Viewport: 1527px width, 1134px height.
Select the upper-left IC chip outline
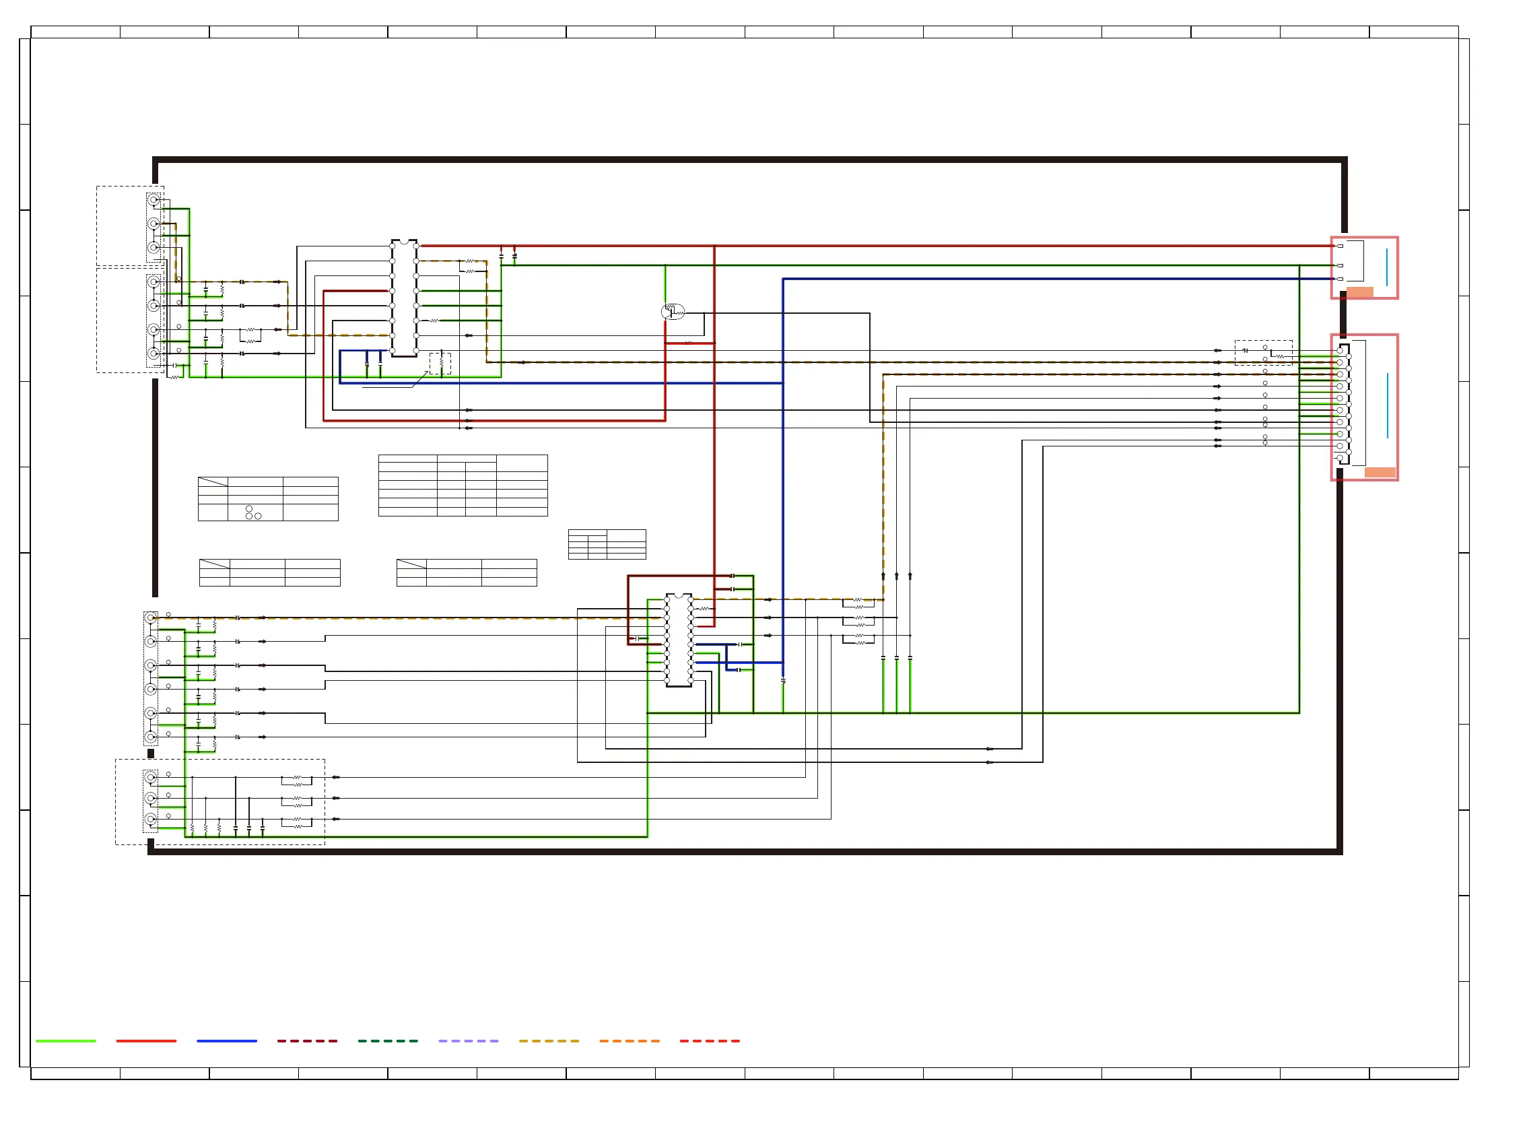click(x=404, y=298)
